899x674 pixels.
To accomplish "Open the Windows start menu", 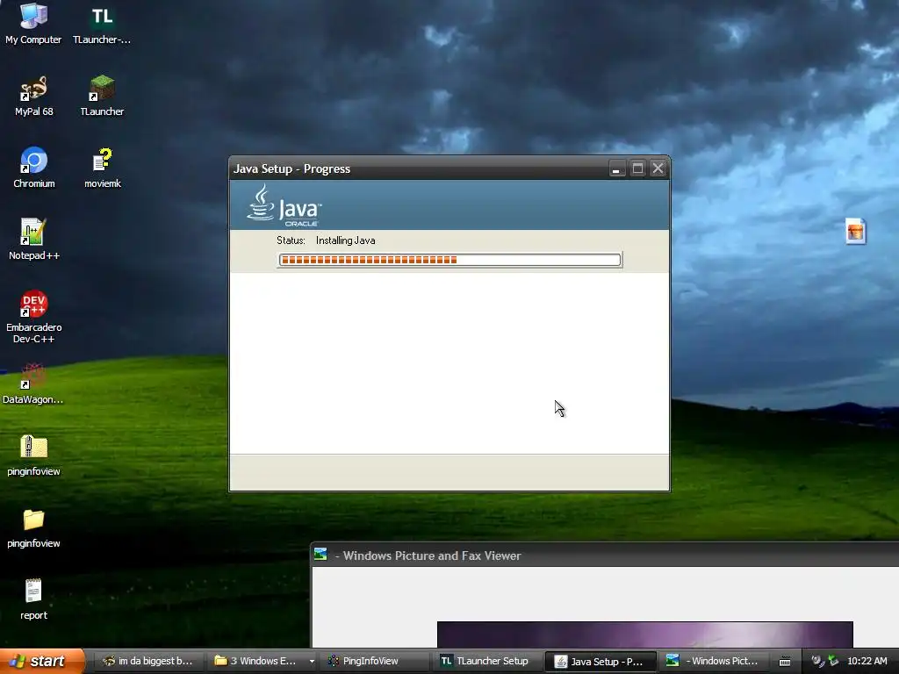I will pos(42,661).
